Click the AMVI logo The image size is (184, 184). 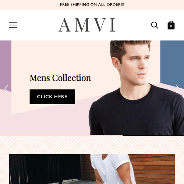pyautogui.click(x=87, y=25)
